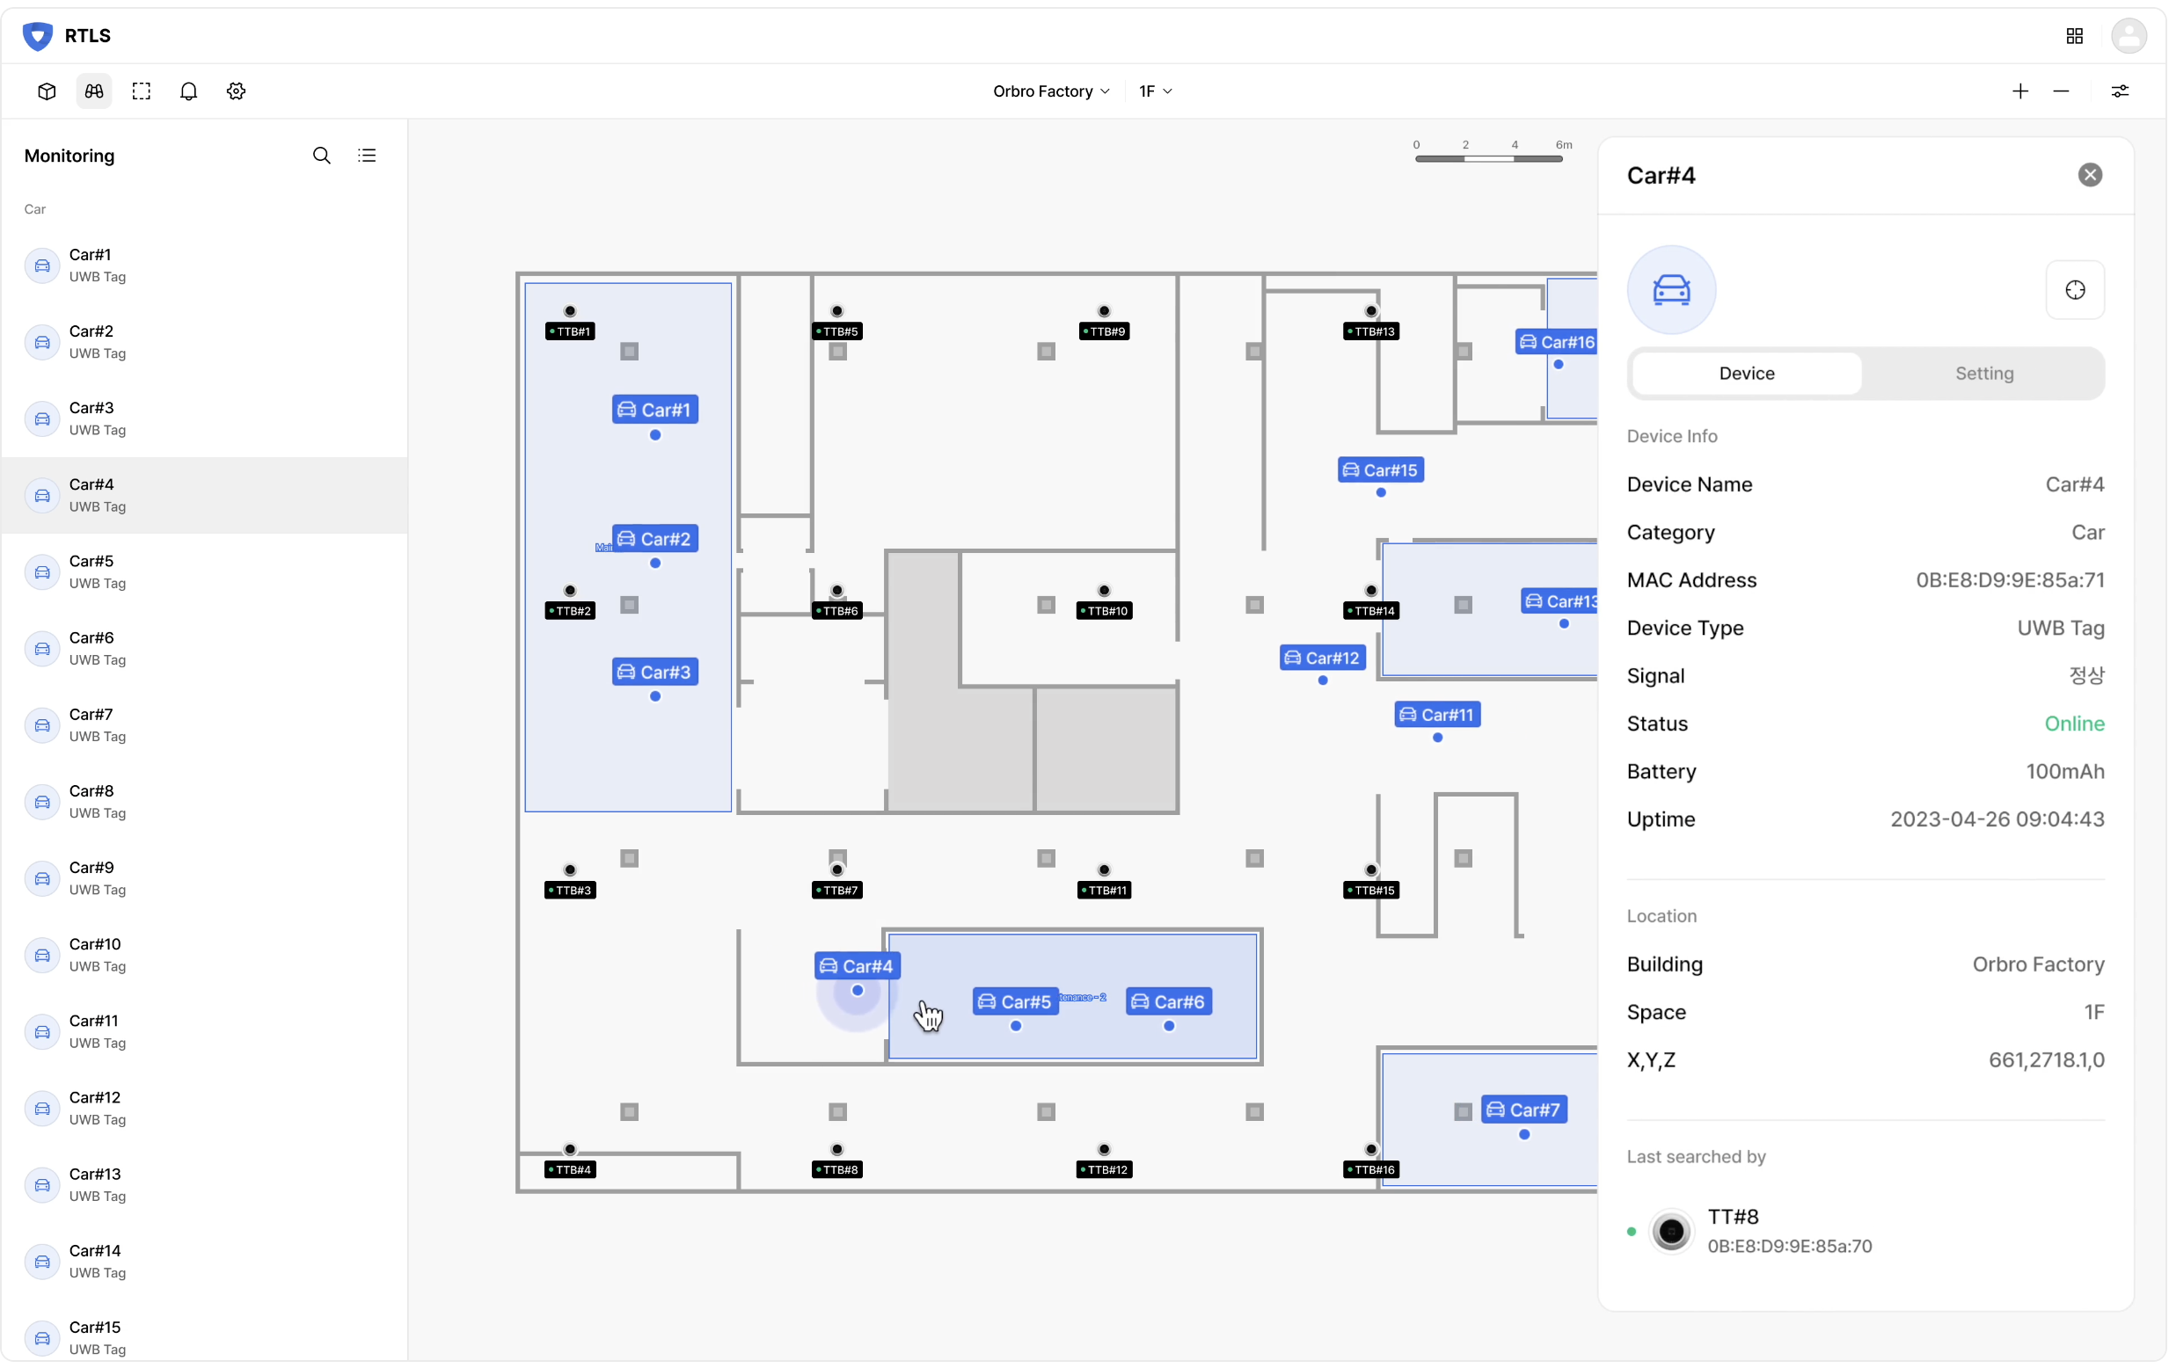Click the 3D cube view icon

tap(47, 91)
